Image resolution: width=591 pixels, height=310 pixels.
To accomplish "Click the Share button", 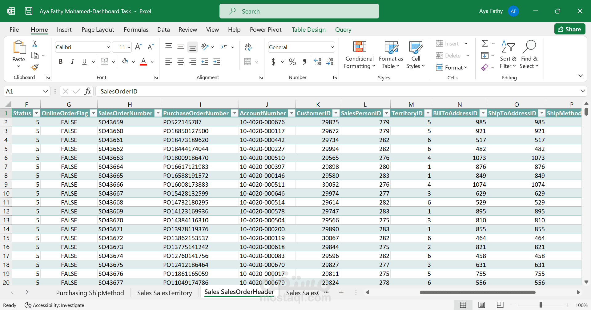I will (570, 29).
